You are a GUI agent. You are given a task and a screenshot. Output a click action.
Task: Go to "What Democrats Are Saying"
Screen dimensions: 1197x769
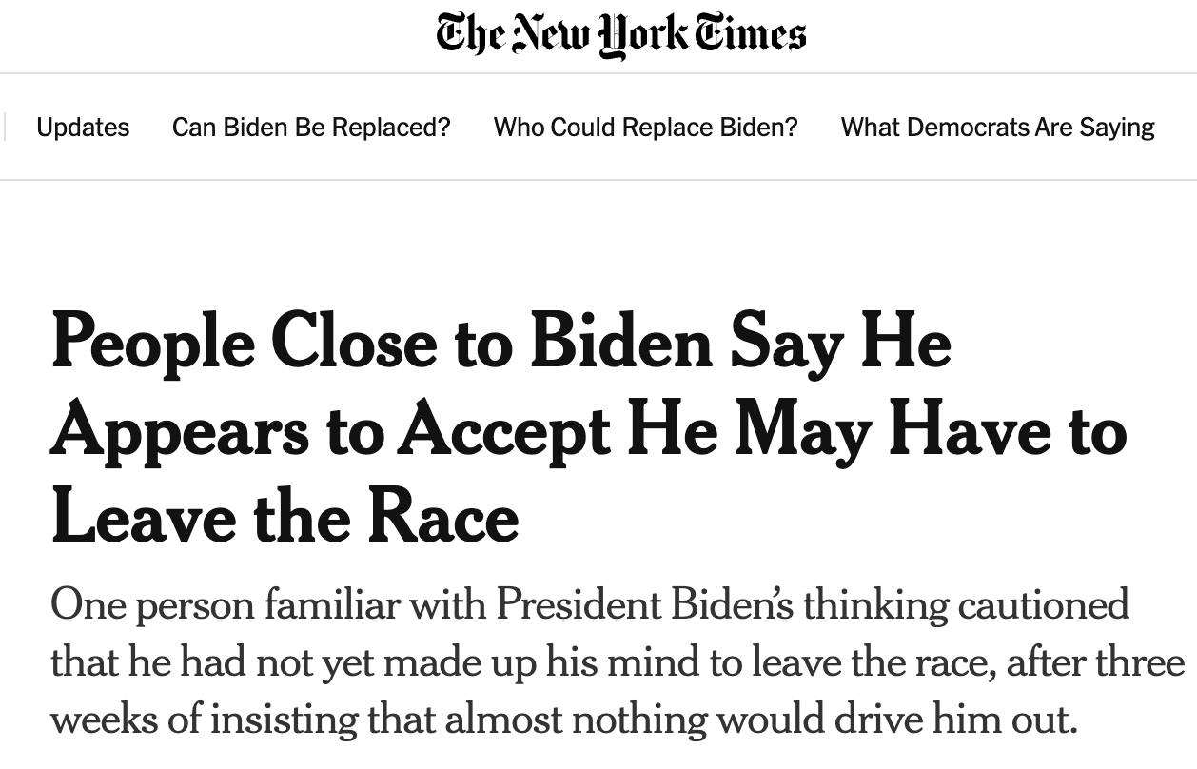coord(997,127)
